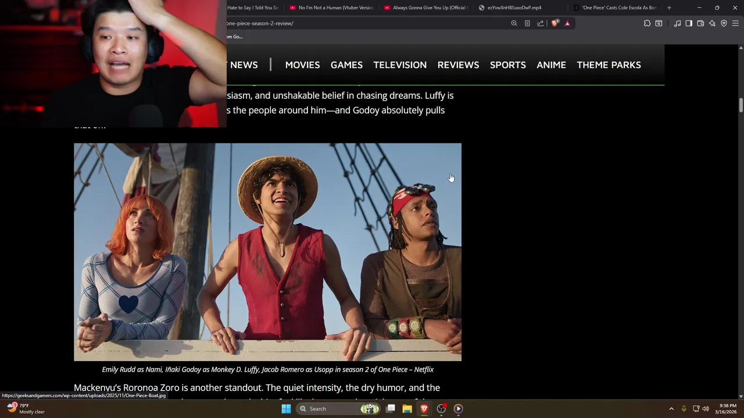Open File Explorer from the taskbar
The height and width of the screenshot is (418, 744).
pyautogui.click(x=407, y=409)
